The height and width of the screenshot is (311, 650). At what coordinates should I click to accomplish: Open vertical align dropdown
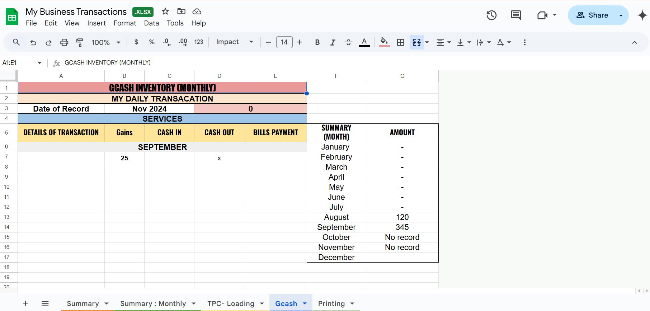click(464, 42)
